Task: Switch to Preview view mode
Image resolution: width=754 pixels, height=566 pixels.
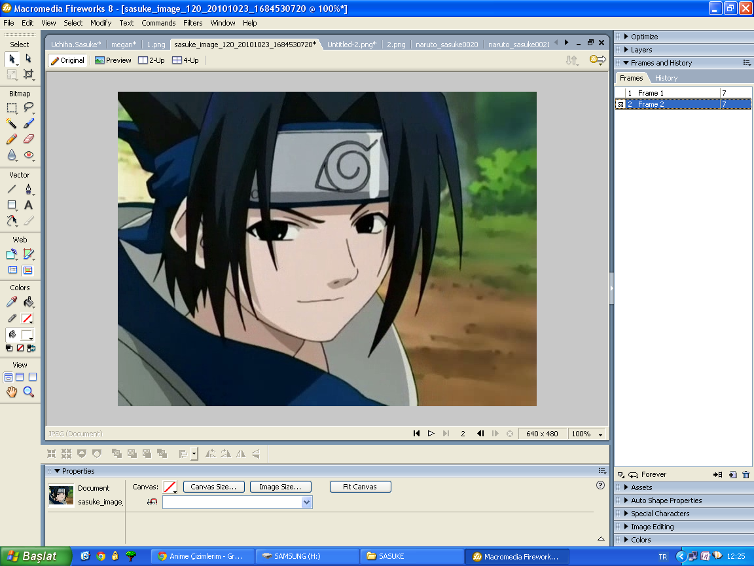Action: coord(113,60)
